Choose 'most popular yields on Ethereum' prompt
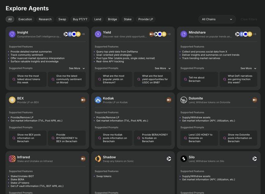 pos(113,79)
